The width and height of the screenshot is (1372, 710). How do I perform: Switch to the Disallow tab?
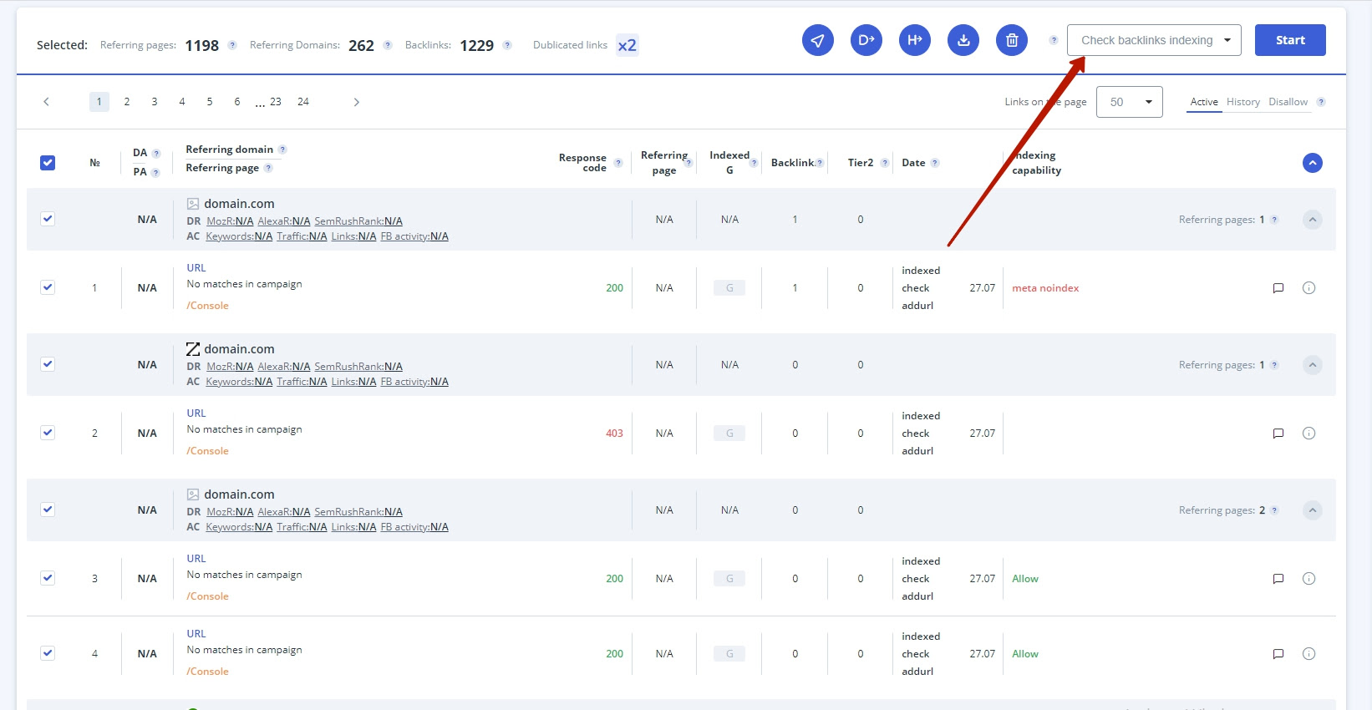coord(1288,102)
